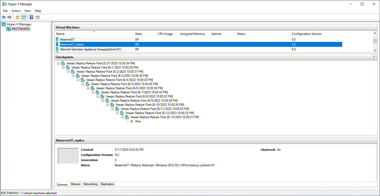Viewport: 380px width, 196px height.
Task: Collapse the 5/31/2023 restore point node
Action: [x=59, y=63]
